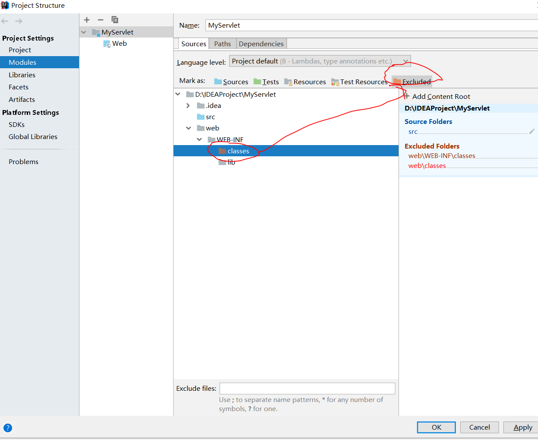Click the Source Folders heading

click(428, 122)
